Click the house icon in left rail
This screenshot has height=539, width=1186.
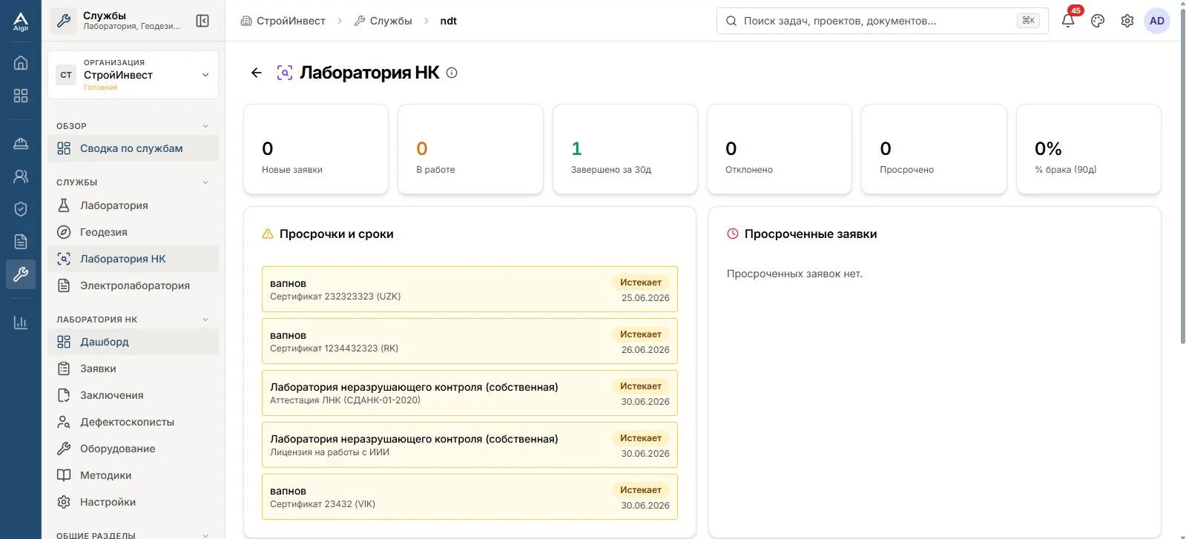tap(21, 63)
